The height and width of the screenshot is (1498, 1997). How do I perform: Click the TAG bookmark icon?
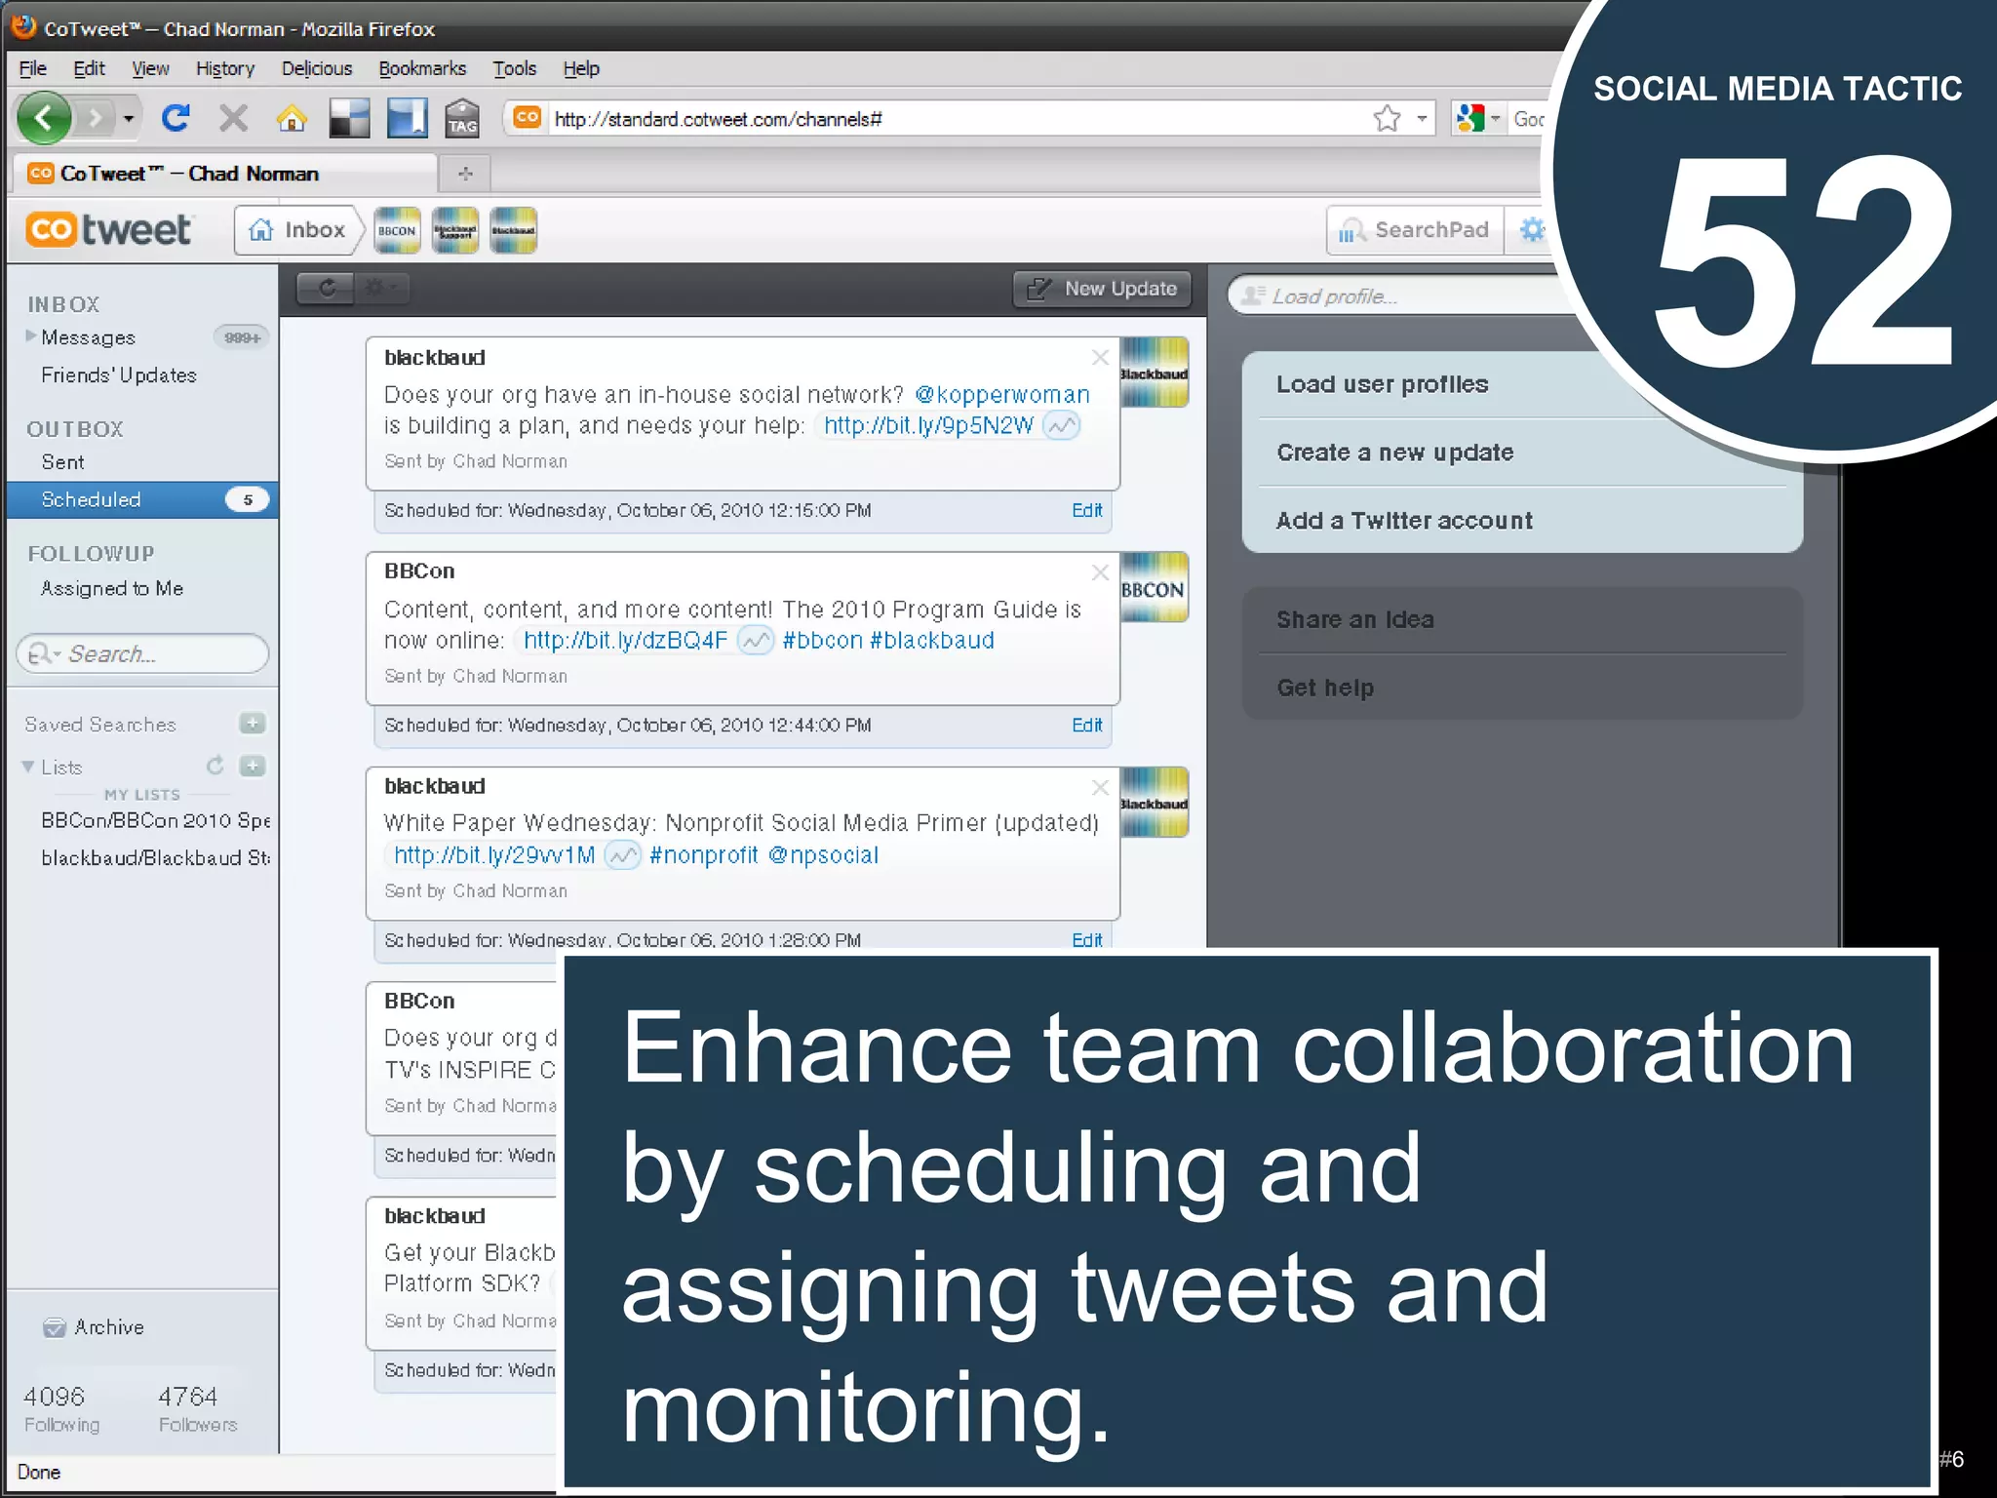click(x=462, y=119)
